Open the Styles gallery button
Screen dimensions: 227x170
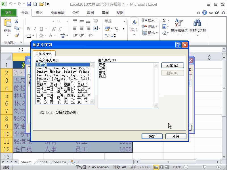point(134,27)
